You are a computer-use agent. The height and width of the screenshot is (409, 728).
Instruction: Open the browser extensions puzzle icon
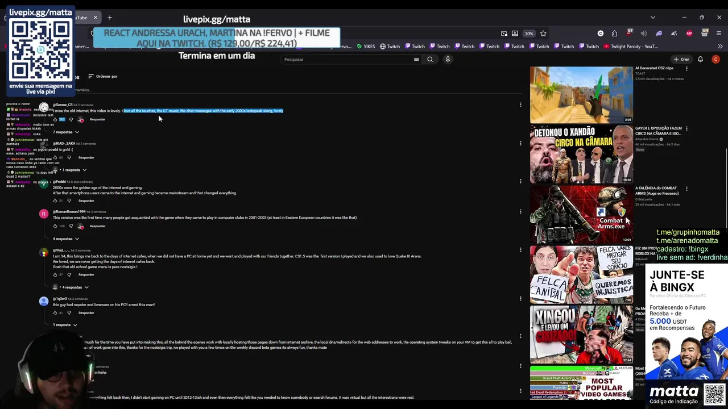tap(614, 34)
